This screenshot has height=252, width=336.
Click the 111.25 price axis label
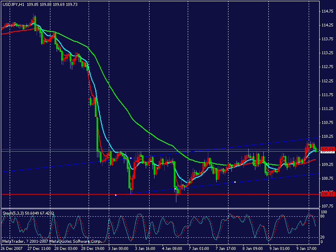tap(328, 109)
